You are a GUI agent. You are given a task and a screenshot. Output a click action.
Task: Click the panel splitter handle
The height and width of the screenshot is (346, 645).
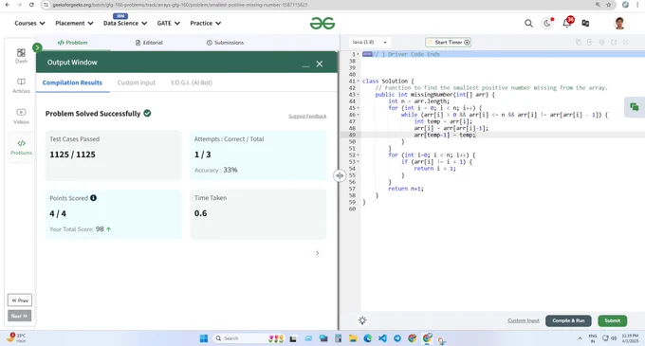click(340, 175)
